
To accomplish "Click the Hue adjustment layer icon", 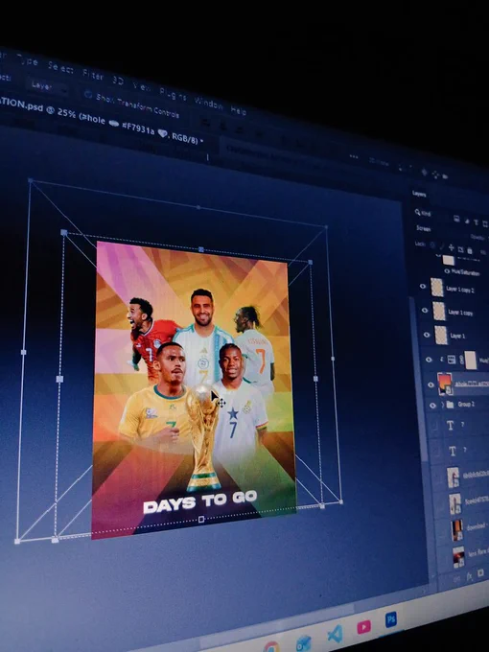I will pyautogui.click(x=452, y=360).
